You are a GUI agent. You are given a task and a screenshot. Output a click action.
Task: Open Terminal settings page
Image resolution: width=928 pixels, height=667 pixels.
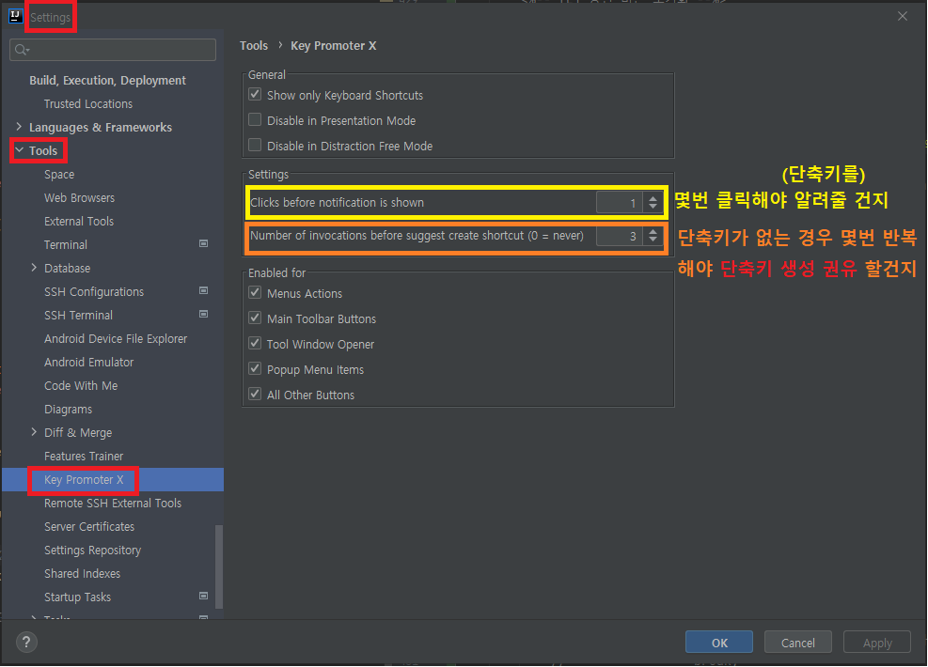pyautogui.click(x=66, y=245)
